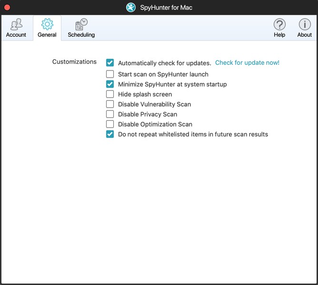Click the SpyHunter for Mac title text
The image size is (318, 285).
tap(166, 8)
